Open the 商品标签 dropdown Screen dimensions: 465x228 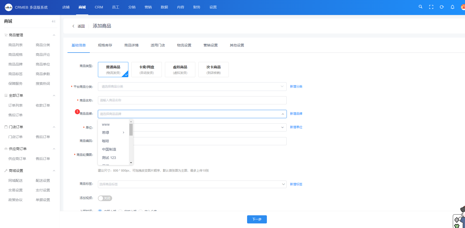click(x=192, y=184)
